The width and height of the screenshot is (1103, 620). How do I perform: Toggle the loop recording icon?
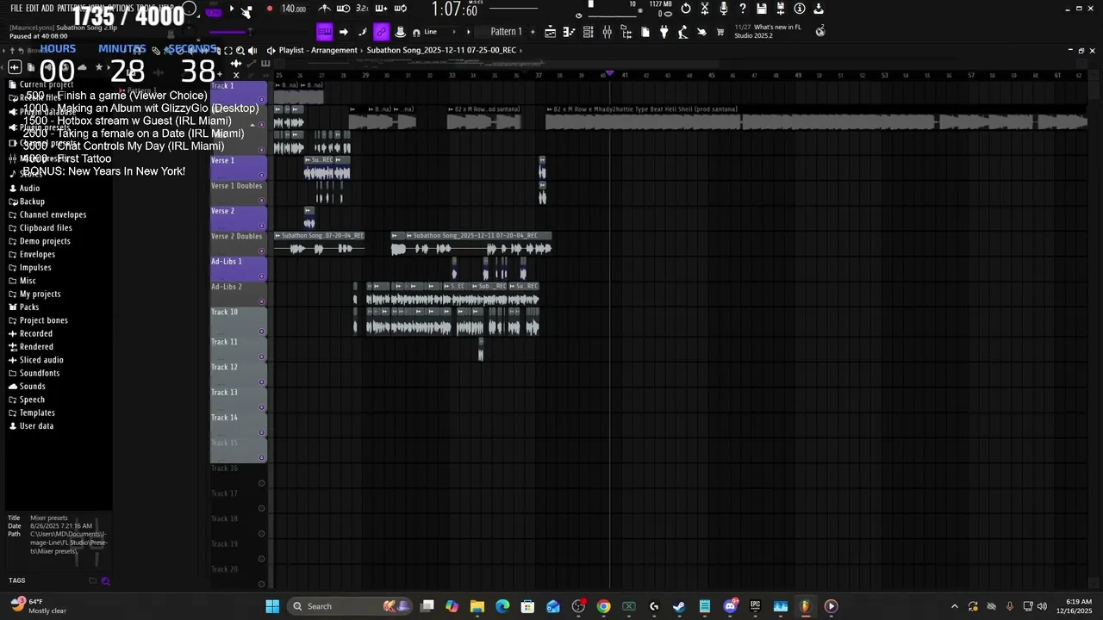399,9
